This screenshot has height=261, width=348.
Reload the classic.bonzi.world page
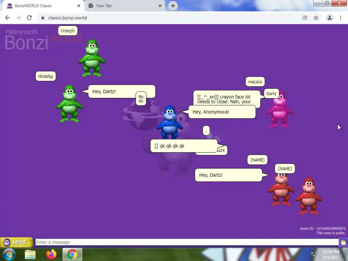pyautogui.click(x=29, y=18)
